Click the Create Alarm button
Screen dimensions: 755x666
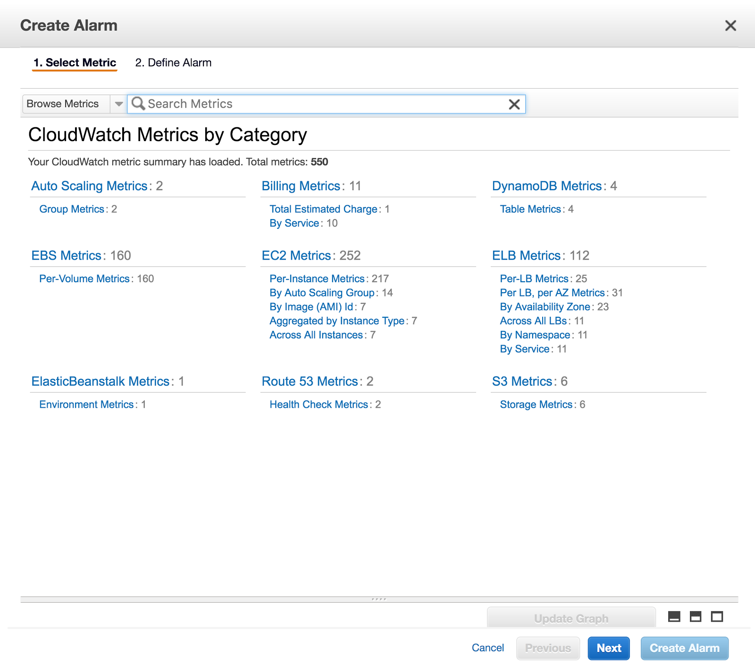click(685, 648)
